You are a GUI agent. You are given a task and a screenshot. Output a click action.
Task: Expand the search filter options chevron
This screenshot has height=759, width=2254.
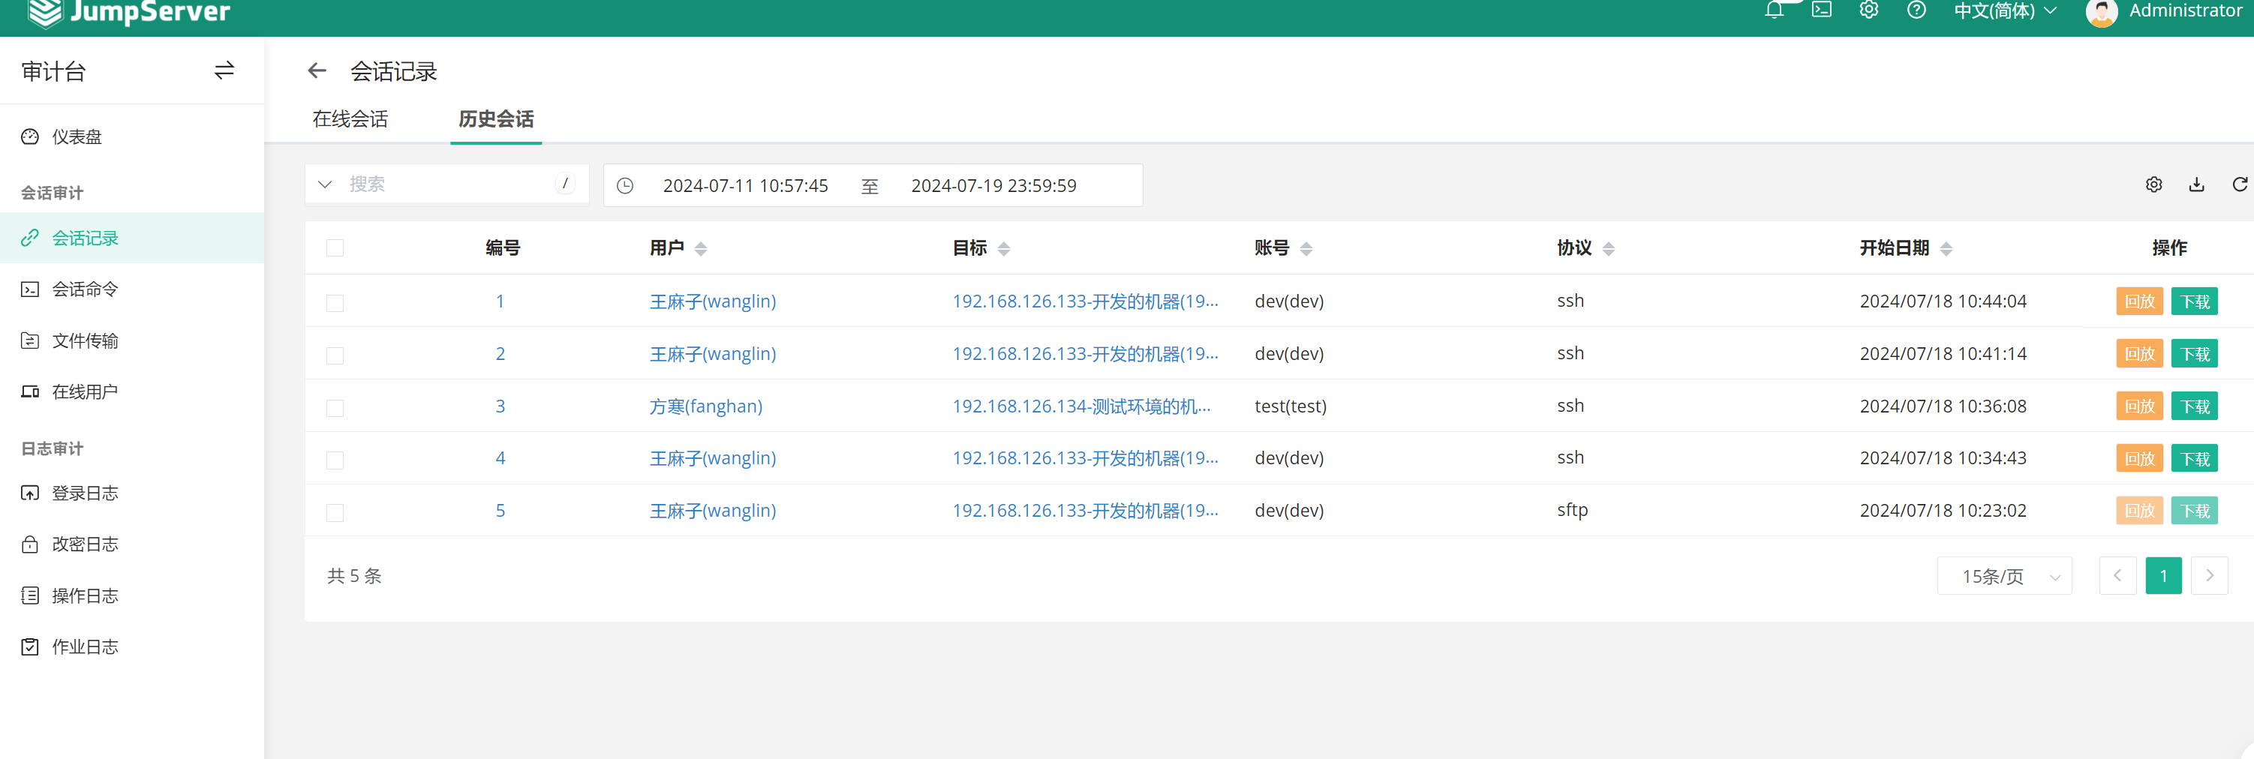tap(325, 184)
